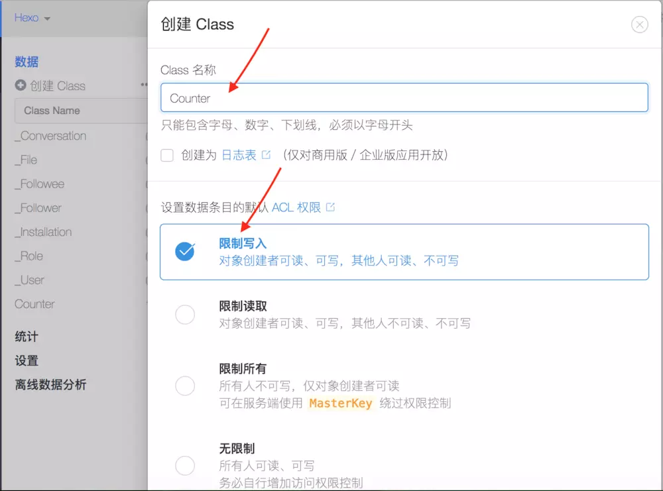Close the 创建 Class dialog
The width and height of the screenshot is (663, 491).
pos(639,25)
